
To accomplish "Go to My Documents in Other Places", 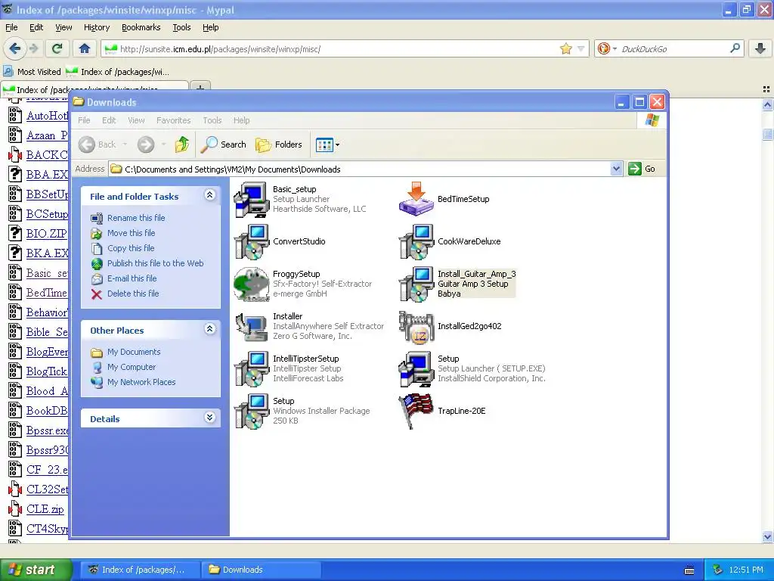I will click(x=134, y=352).
